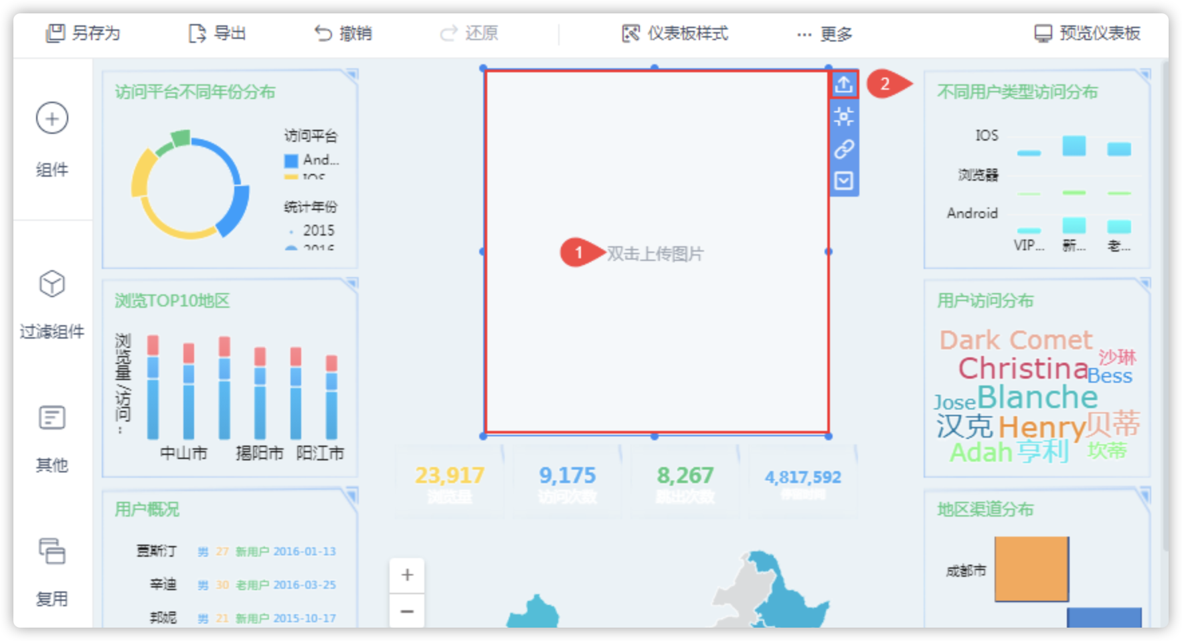The width and height of the screenshot is (1182, 641).
Task: Zoom out of the map with minus button
Action: [x=407, y=612]
